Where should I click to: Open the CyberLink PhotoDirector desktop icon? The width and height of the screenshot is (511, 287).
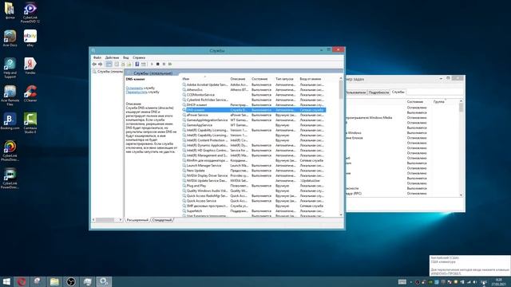(10, 151)
